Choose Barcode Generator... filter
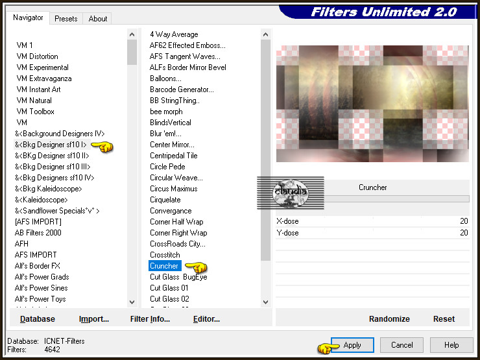Image resolution: width=480 pixels, height=360 pixels. [182, 90]
